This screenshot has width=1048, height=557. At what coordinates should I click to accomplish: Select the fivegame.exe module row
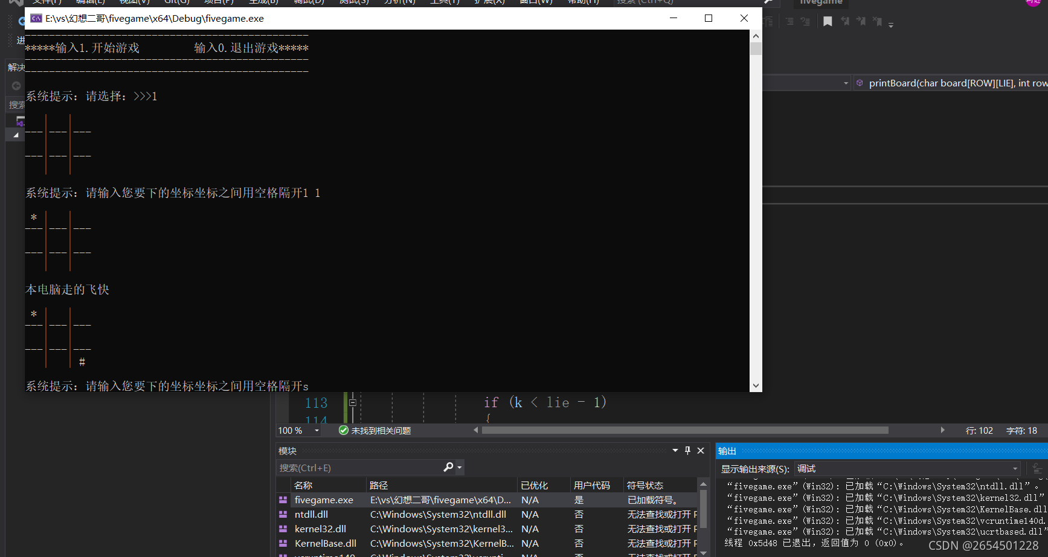click(x=487, y=500)
